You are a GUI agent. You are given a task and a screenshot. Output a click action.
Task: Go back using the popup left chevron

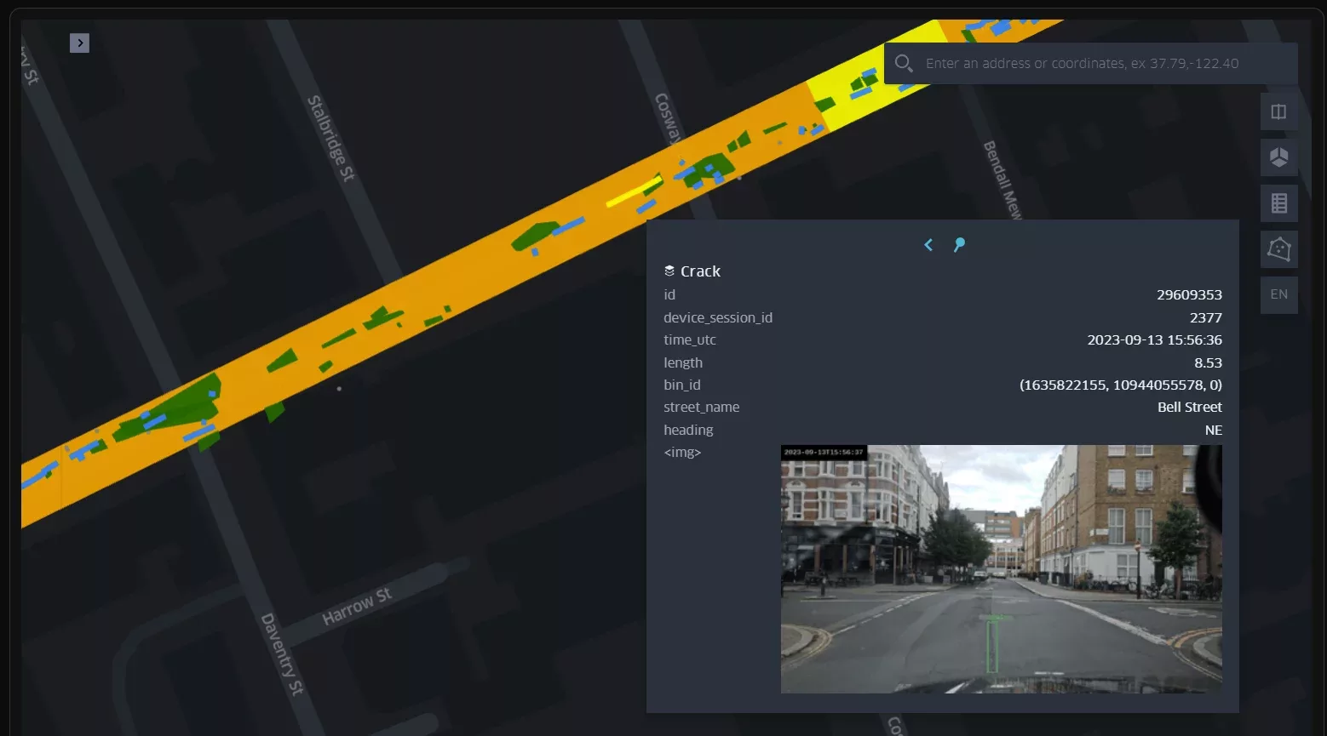[x=928, y=245]
